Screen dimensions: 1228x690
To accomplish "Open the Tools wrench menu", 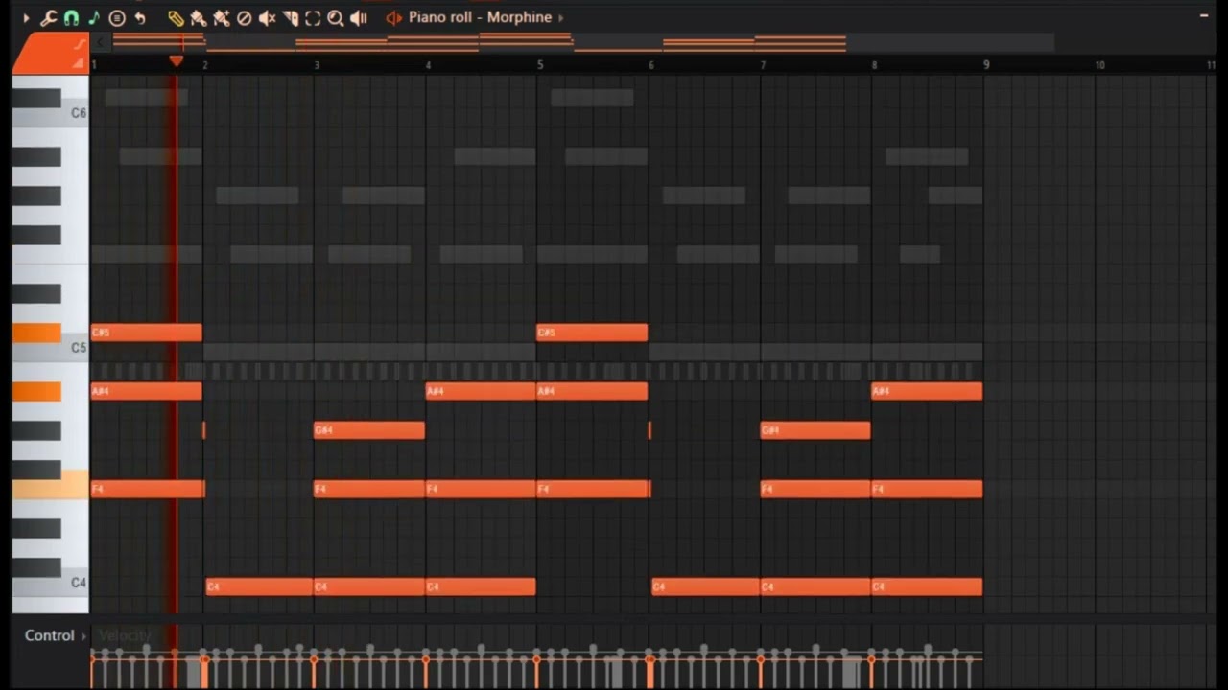I will (x=48, y=17).
